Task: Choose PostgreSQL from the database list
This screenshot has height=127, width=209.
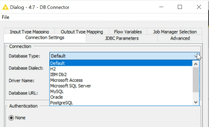Action: [121, 103]
